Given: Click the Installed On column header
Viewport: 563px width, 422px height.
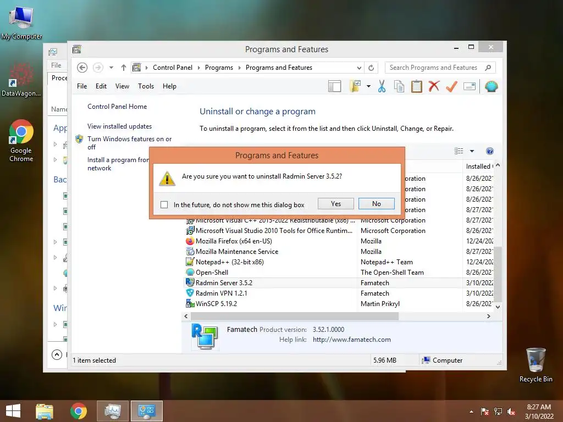Looking at the screenshot, I should point(479,166).
